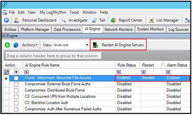Click the AI Engine Rule Name column header

[x=69, y=65]
